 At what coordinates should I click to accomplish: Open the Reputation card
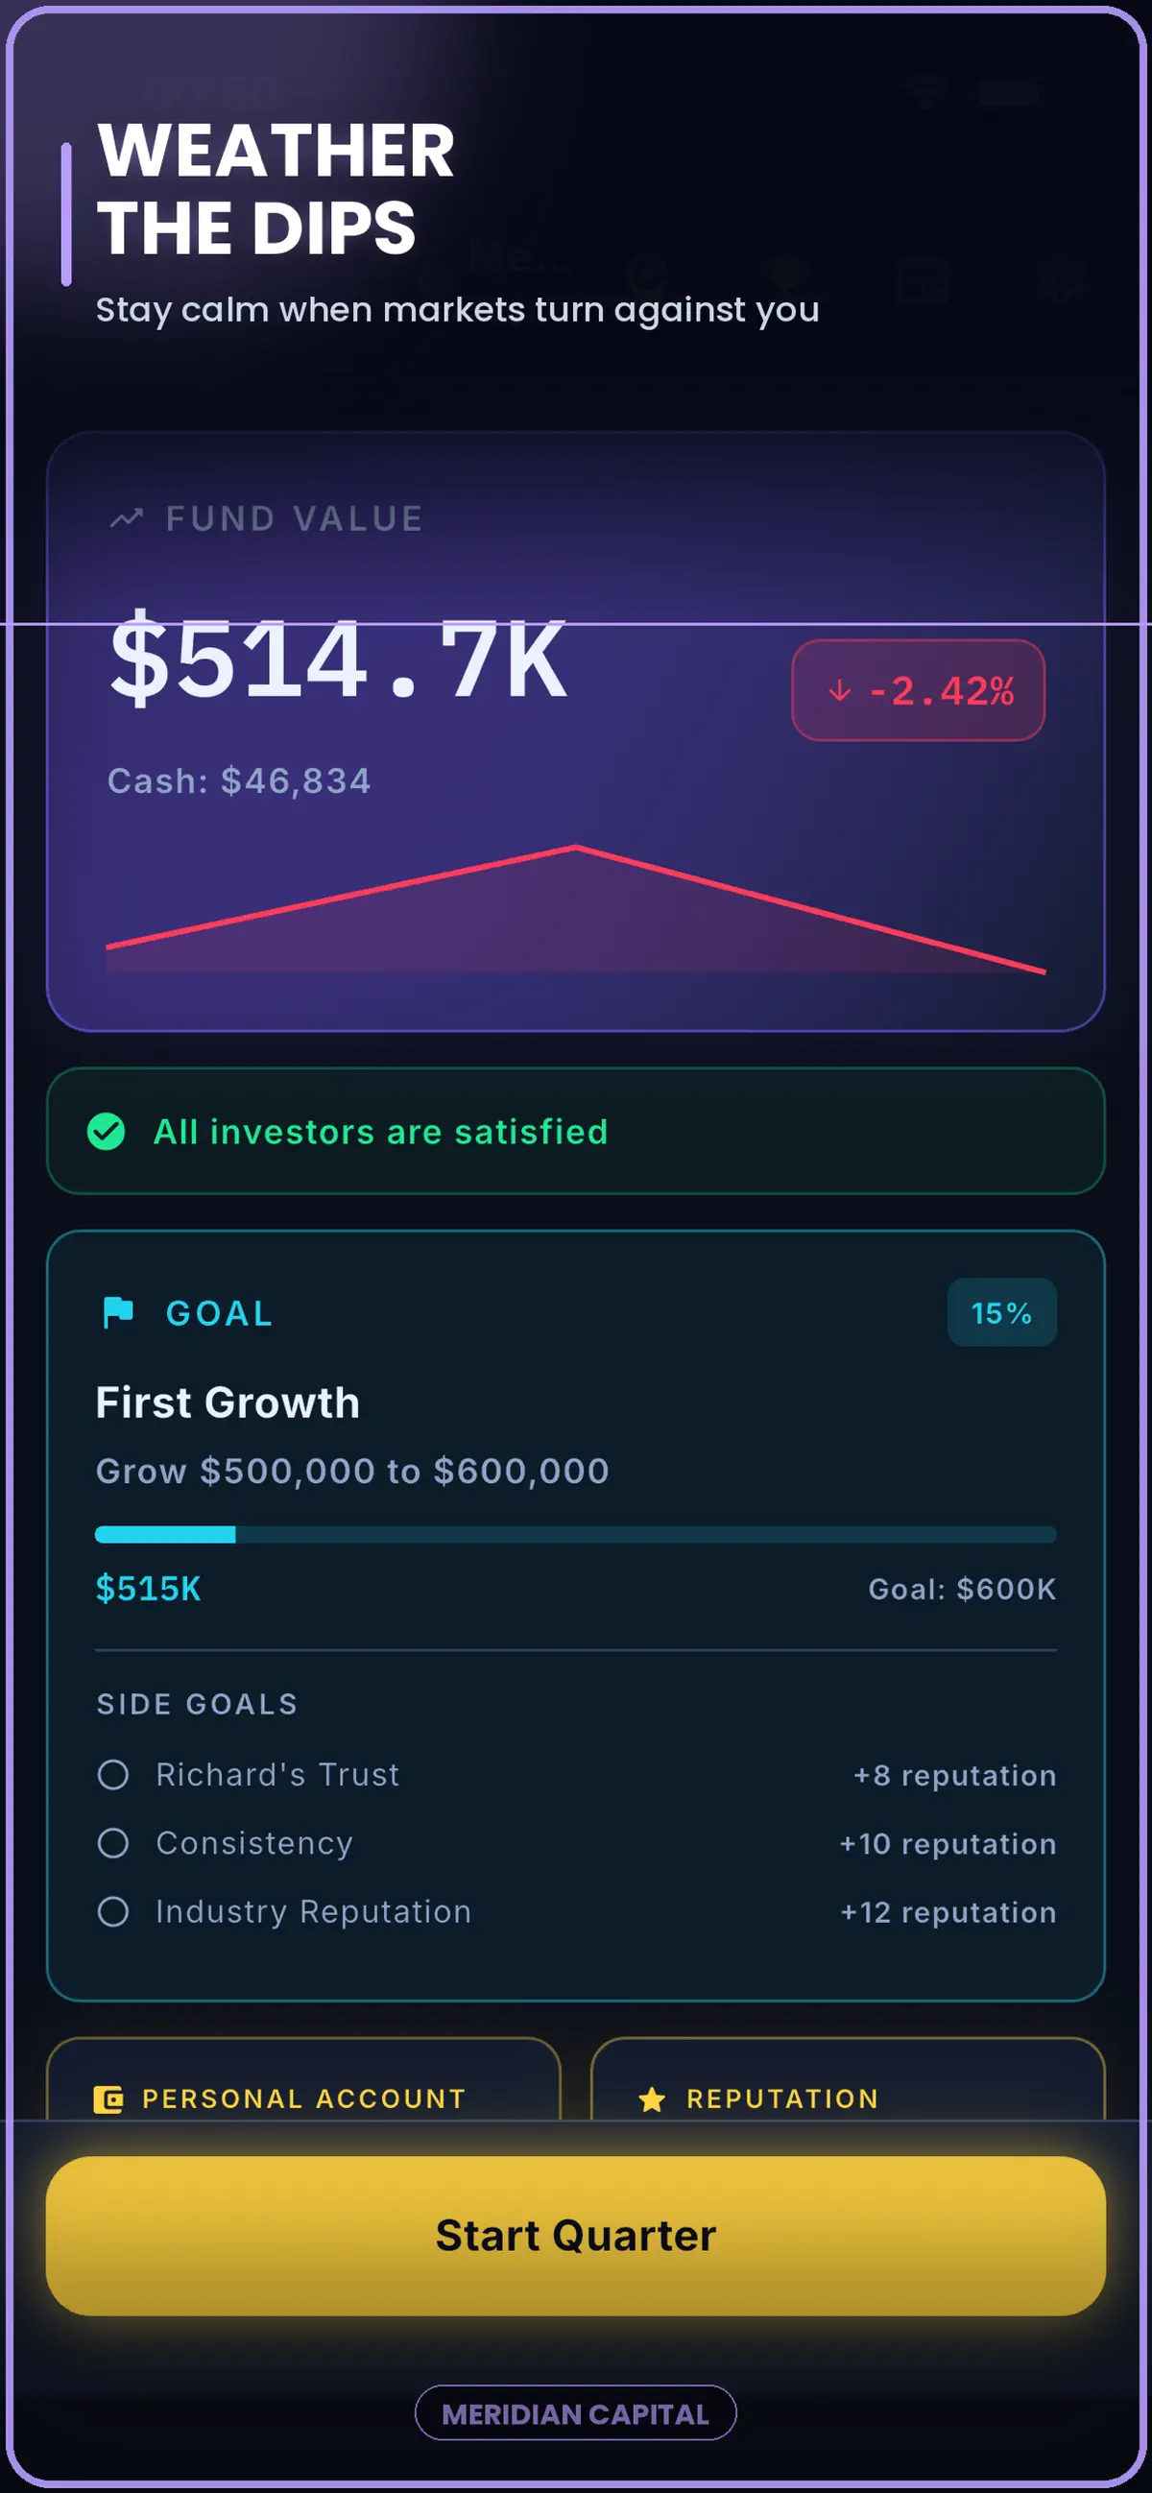847,2080
